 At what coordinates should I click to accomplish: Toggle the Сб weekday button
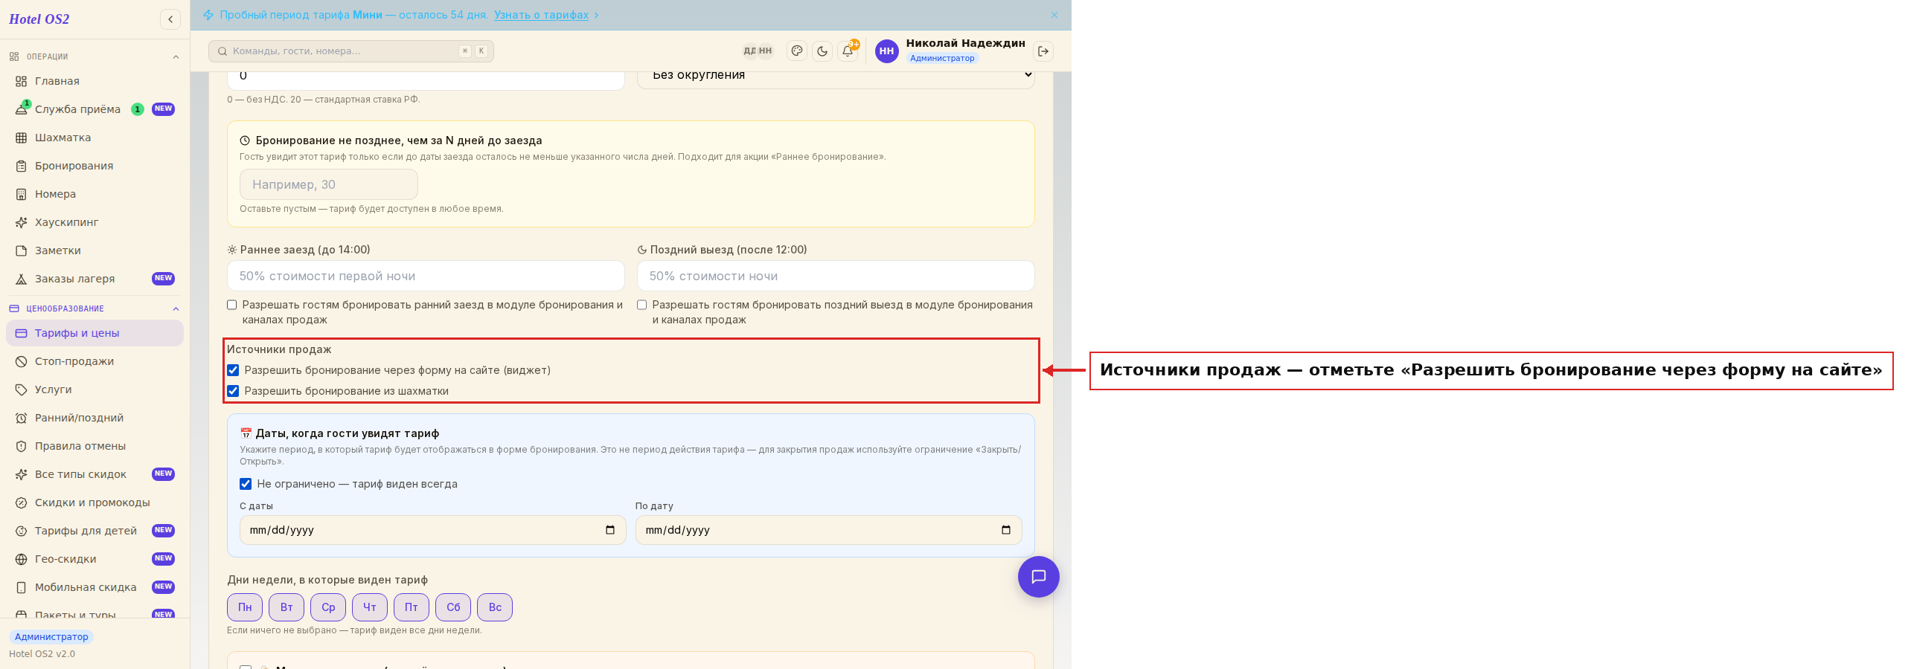[453, 607]
